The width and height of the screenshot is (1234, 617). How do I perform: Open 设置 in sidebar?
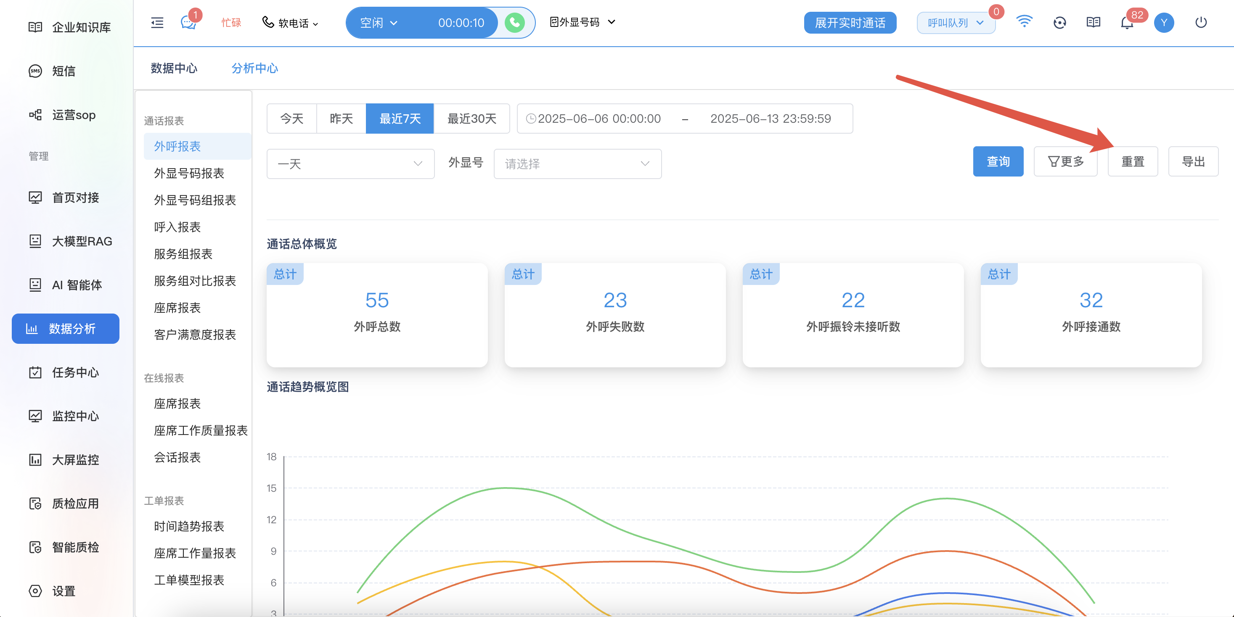coord(52,591)
